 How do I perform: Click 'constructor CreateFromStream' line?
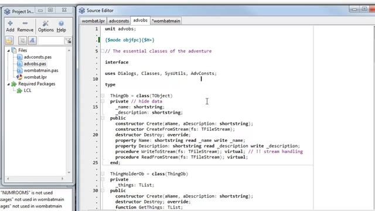click(x=175, y=129)
